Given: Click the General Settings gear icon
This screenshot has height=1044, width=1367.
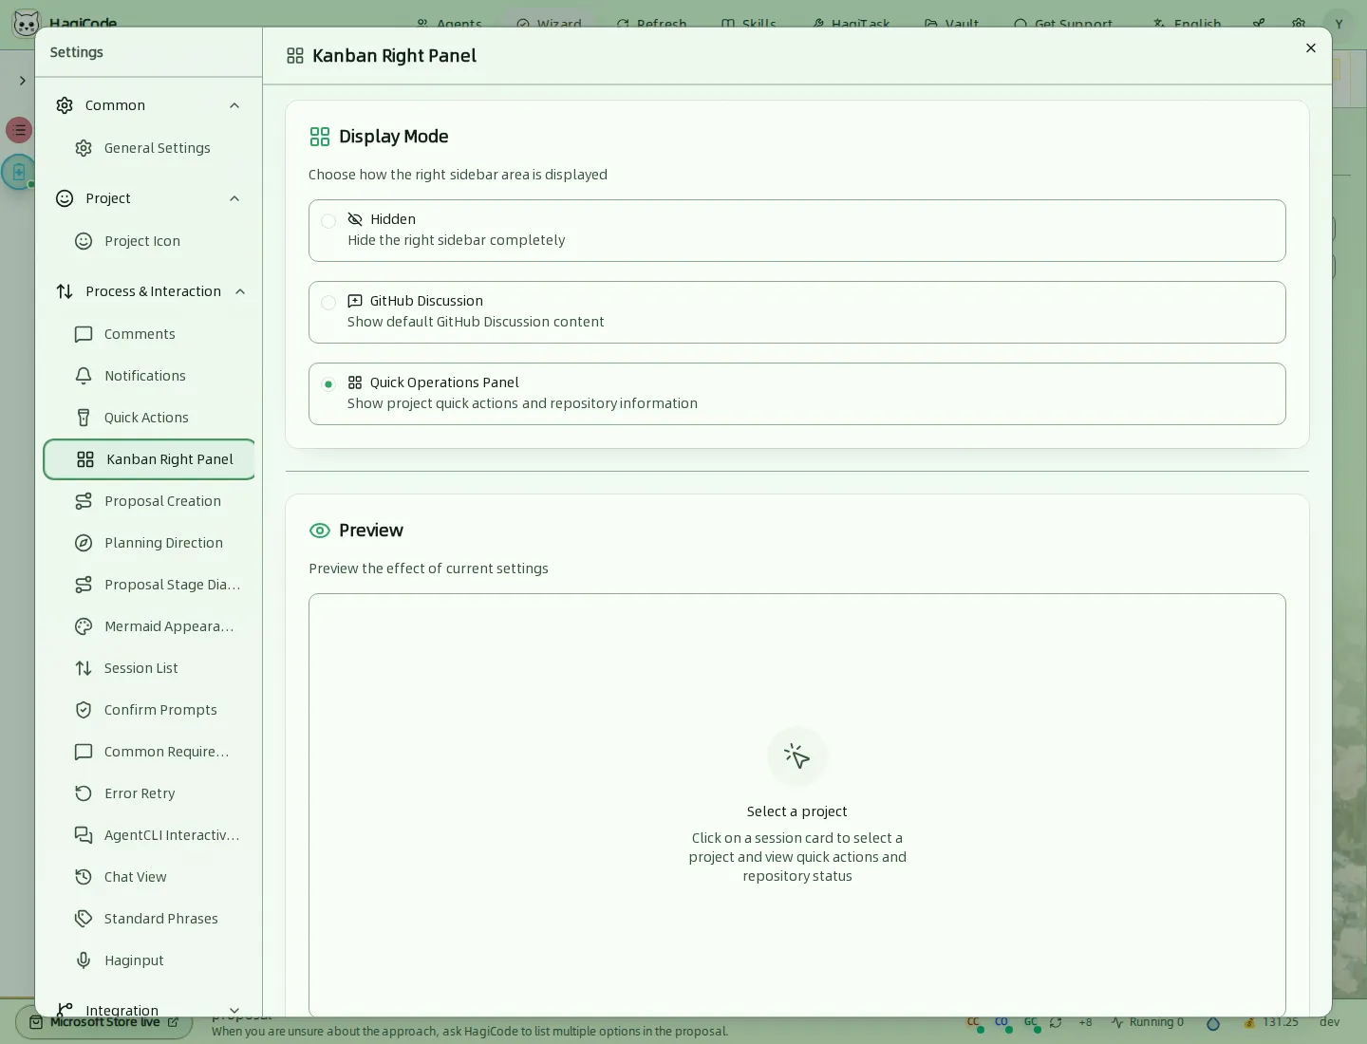Looking at the screenshot, I should [84, 148].
